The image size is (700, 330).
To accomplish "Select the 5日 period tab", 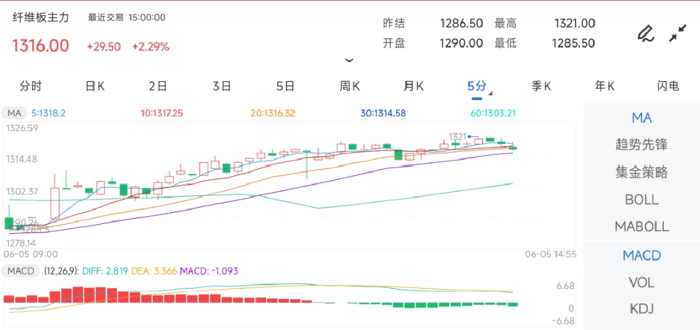I will [x=285, y=86].
